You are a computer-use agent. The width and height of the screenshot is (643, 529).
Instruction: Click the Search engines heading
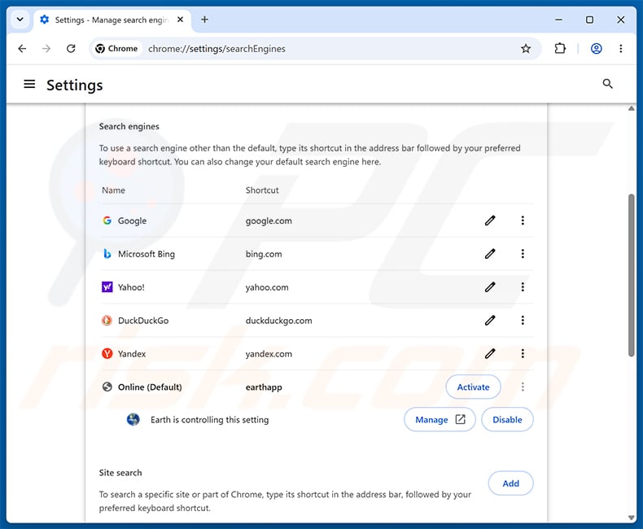[129, 126]
